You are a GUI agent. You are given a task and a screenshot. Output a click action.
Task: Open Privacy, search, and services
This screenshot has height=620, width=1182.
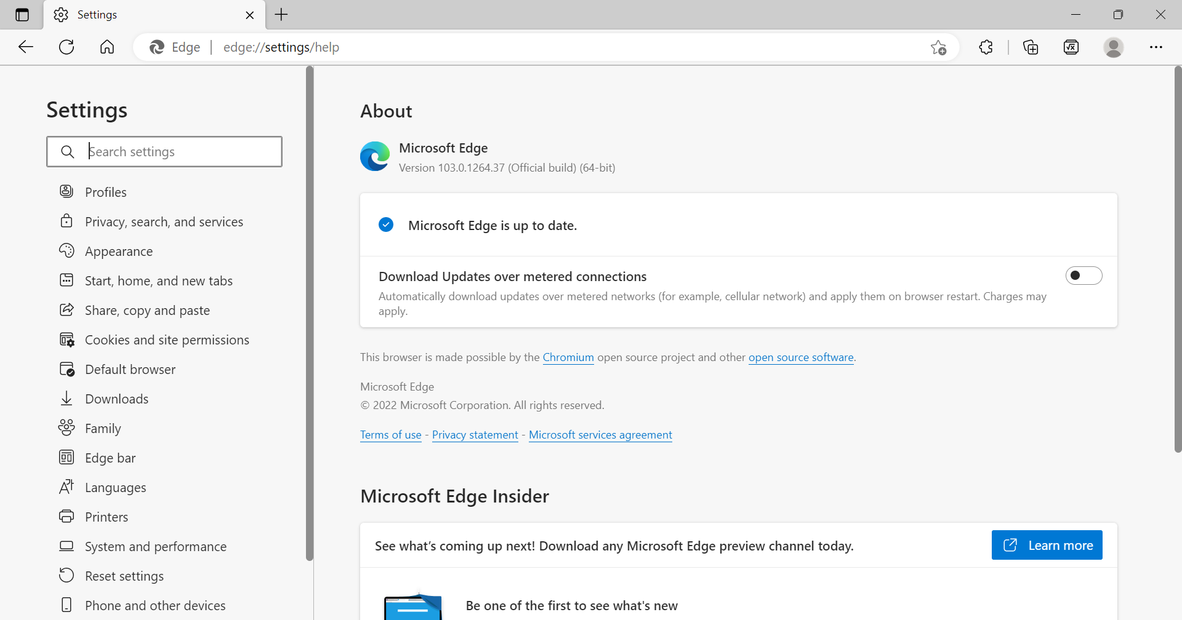[164, 221]
